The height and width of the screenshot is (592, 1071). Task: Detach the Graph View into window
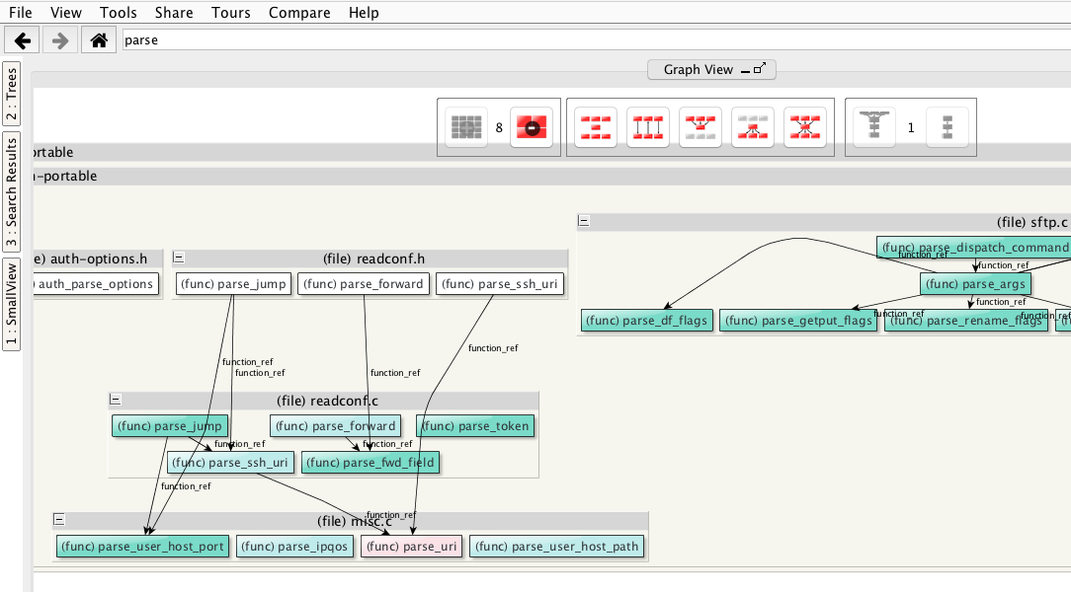click(760, 69)
